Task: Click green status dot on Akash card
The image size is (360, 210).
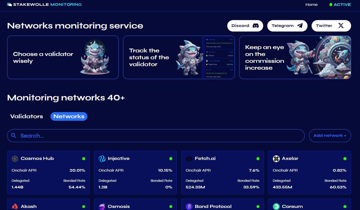Action: [x=84, y=207]
